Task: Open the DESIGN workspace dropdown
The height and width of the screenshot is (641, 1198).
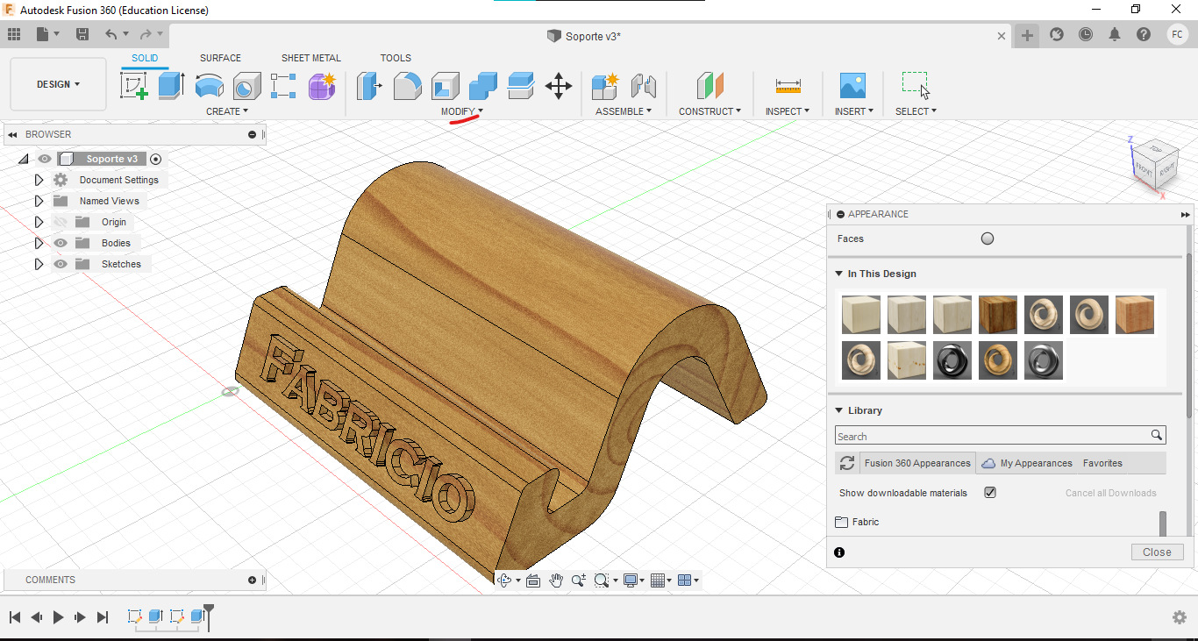Action: pyautogui.click(x=58, y=84)
